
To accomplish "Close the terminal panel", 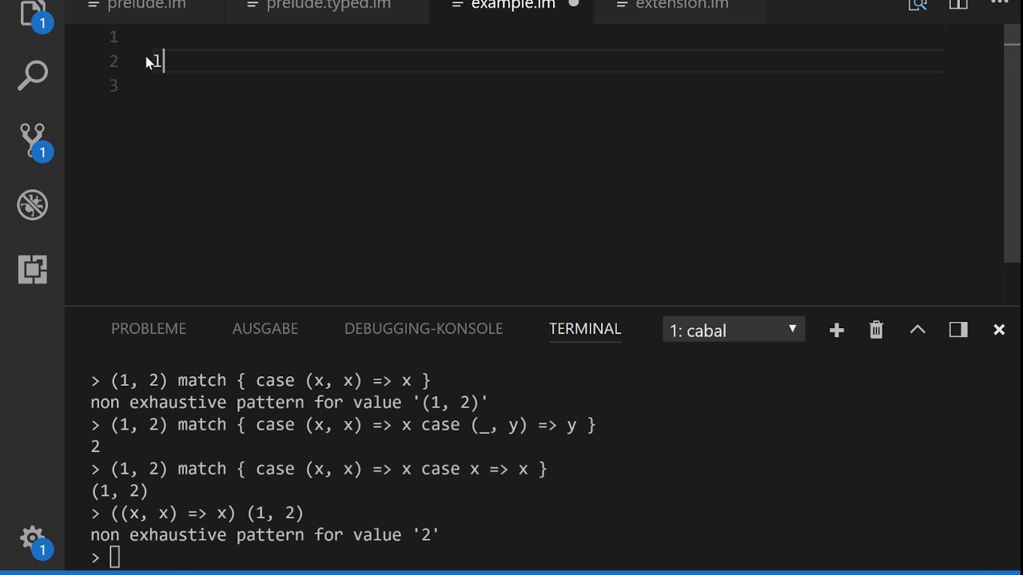I will pyautogui.click(x=999, y=330).
